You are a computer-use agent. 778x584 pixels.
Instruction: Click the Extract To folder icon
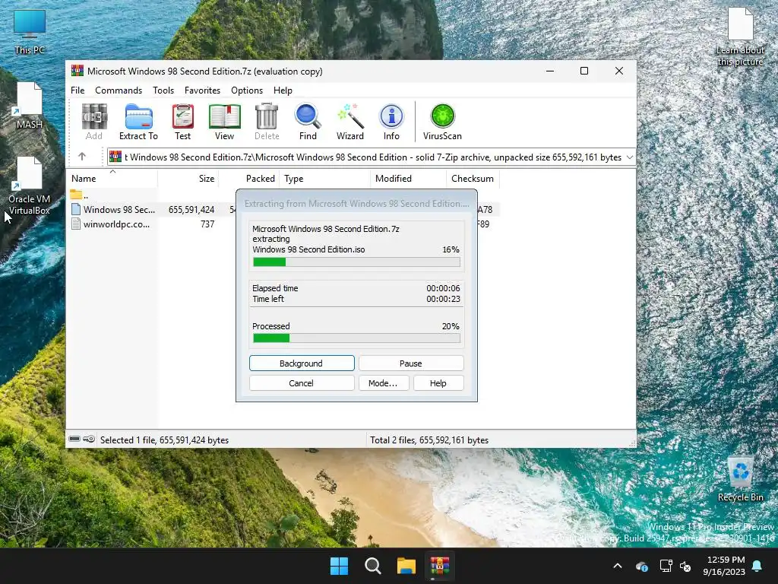(x=138, y=116)
